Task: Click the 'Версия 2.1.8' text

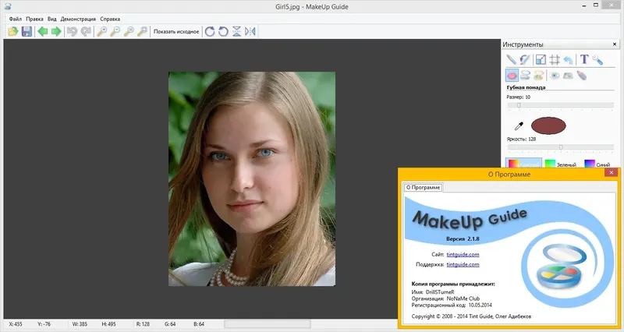Action: point(463,239)
